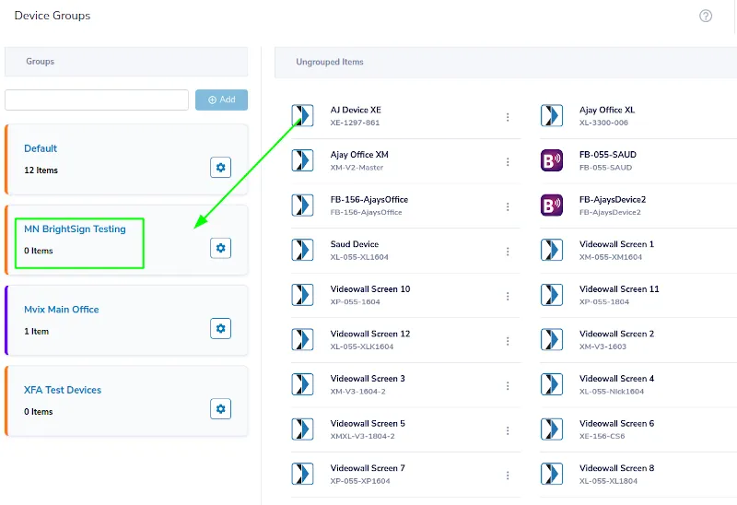The height and width of the screenshot is (505, 737).
Task: Select the Videowall Screen 8 name
Action: pyautogui.click(x=616, y=468)
